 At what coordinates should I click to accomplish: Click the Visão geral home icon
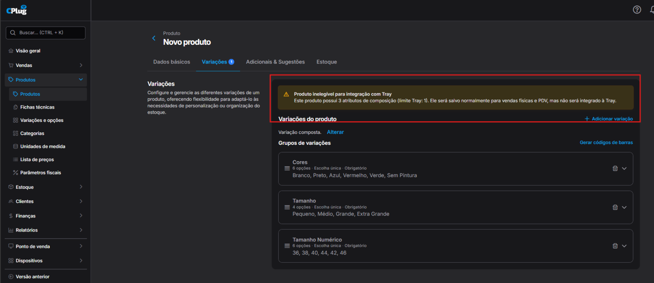[11, 51]
